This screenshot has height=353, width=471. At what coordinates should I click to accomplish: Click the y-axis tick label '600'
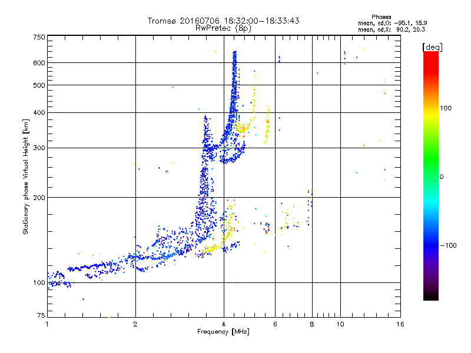(39, 63)
